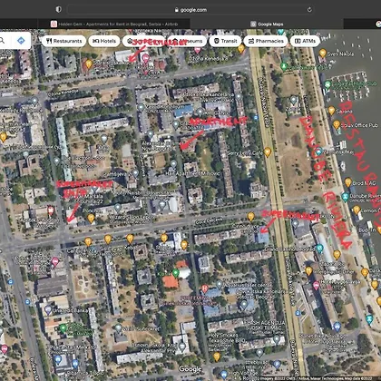381x381 pixels.
Task: Show Transit places on map
Action: click(x=226, y=41)
